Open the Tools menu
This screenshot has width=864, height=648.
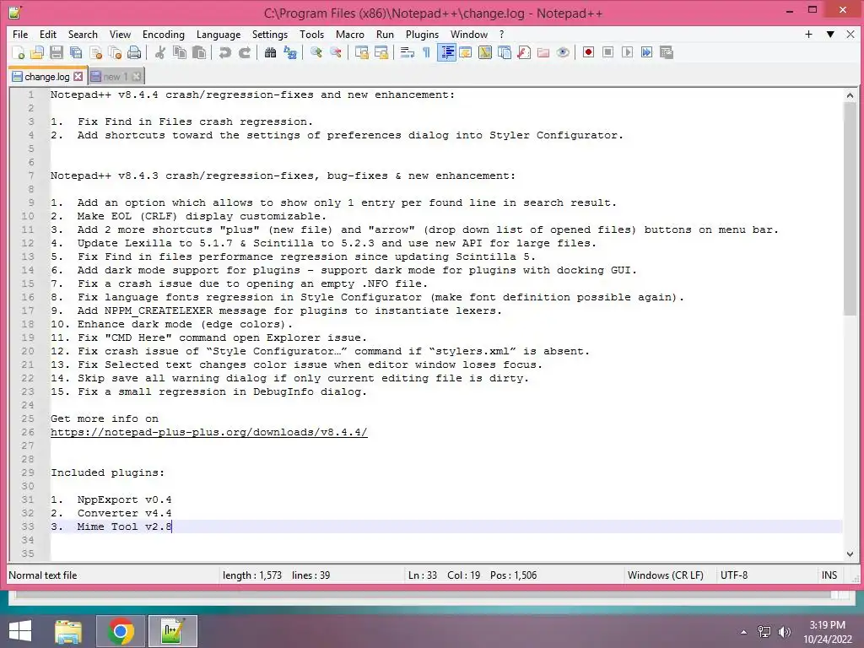tap(312, 34)
